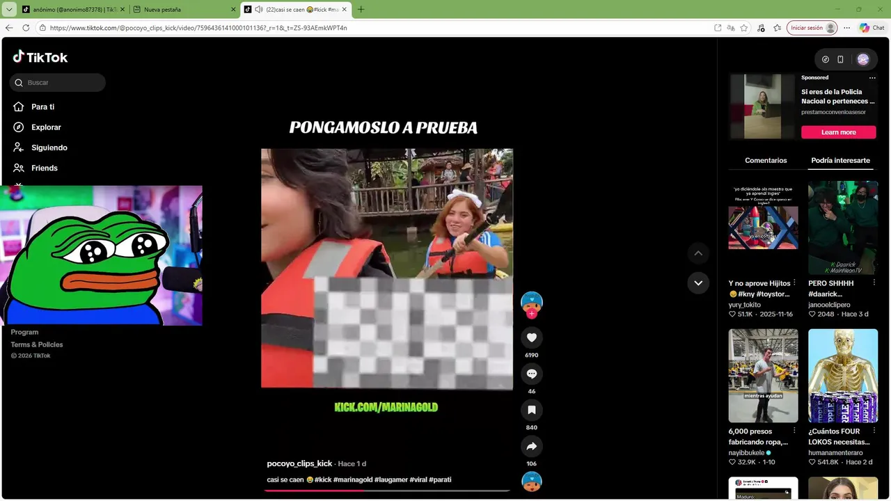This screenshot has height=501, width=891.
Task: Switch to the anónimo TikTok tab
Action: click(72, 9)
